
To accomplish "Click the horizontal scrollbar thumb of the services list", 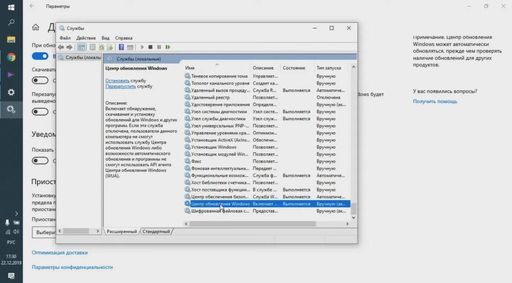I will point(253,223).
